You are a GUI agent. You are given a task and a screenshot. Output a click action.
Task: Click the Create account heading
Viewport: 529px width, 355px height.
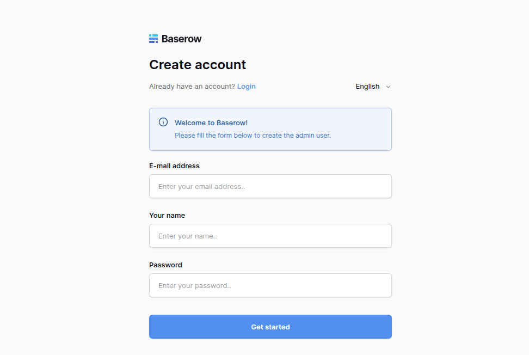(198, 65)
